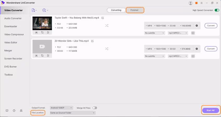221x117 pixels.
Task: Open the user guide book icon
Action: coord(7,111)
